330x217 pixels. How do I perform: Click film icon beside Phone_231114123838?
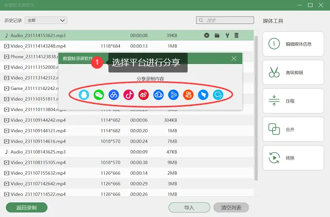7,56
